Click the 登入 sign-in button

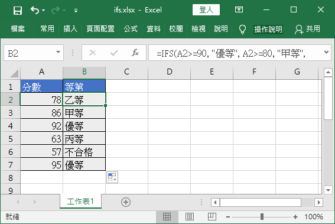click(x=206, y=10)
